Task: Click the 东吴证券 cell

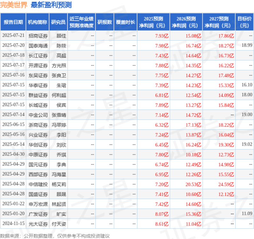Action: [x=38, y=75]
